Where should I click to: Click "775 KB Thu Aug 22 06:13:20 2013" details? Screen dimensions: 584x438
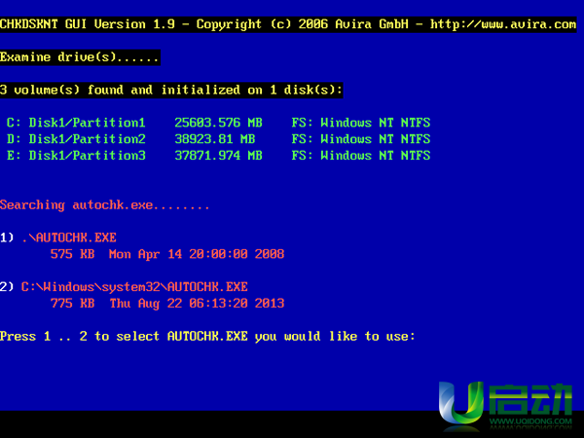tap(167, 304)
